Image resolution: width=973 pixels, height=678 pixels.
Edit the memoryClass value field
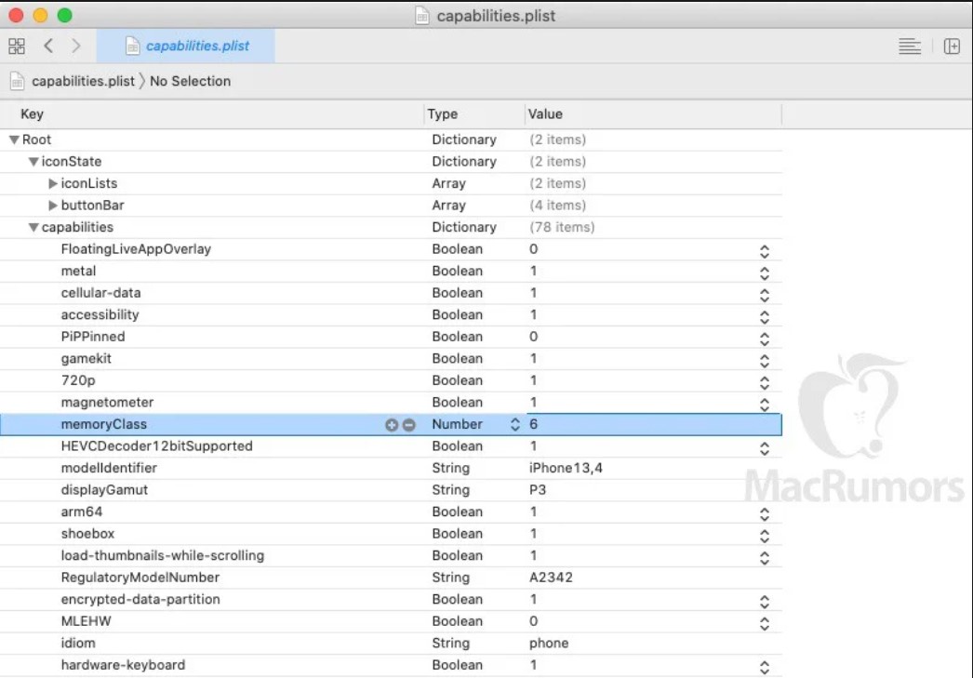click(x=651, y=425)
